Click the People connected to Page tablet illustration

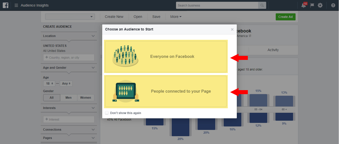[126, 91]
